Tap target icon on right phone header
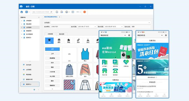This screenshot has height=101, width=189. coord(166,35)
